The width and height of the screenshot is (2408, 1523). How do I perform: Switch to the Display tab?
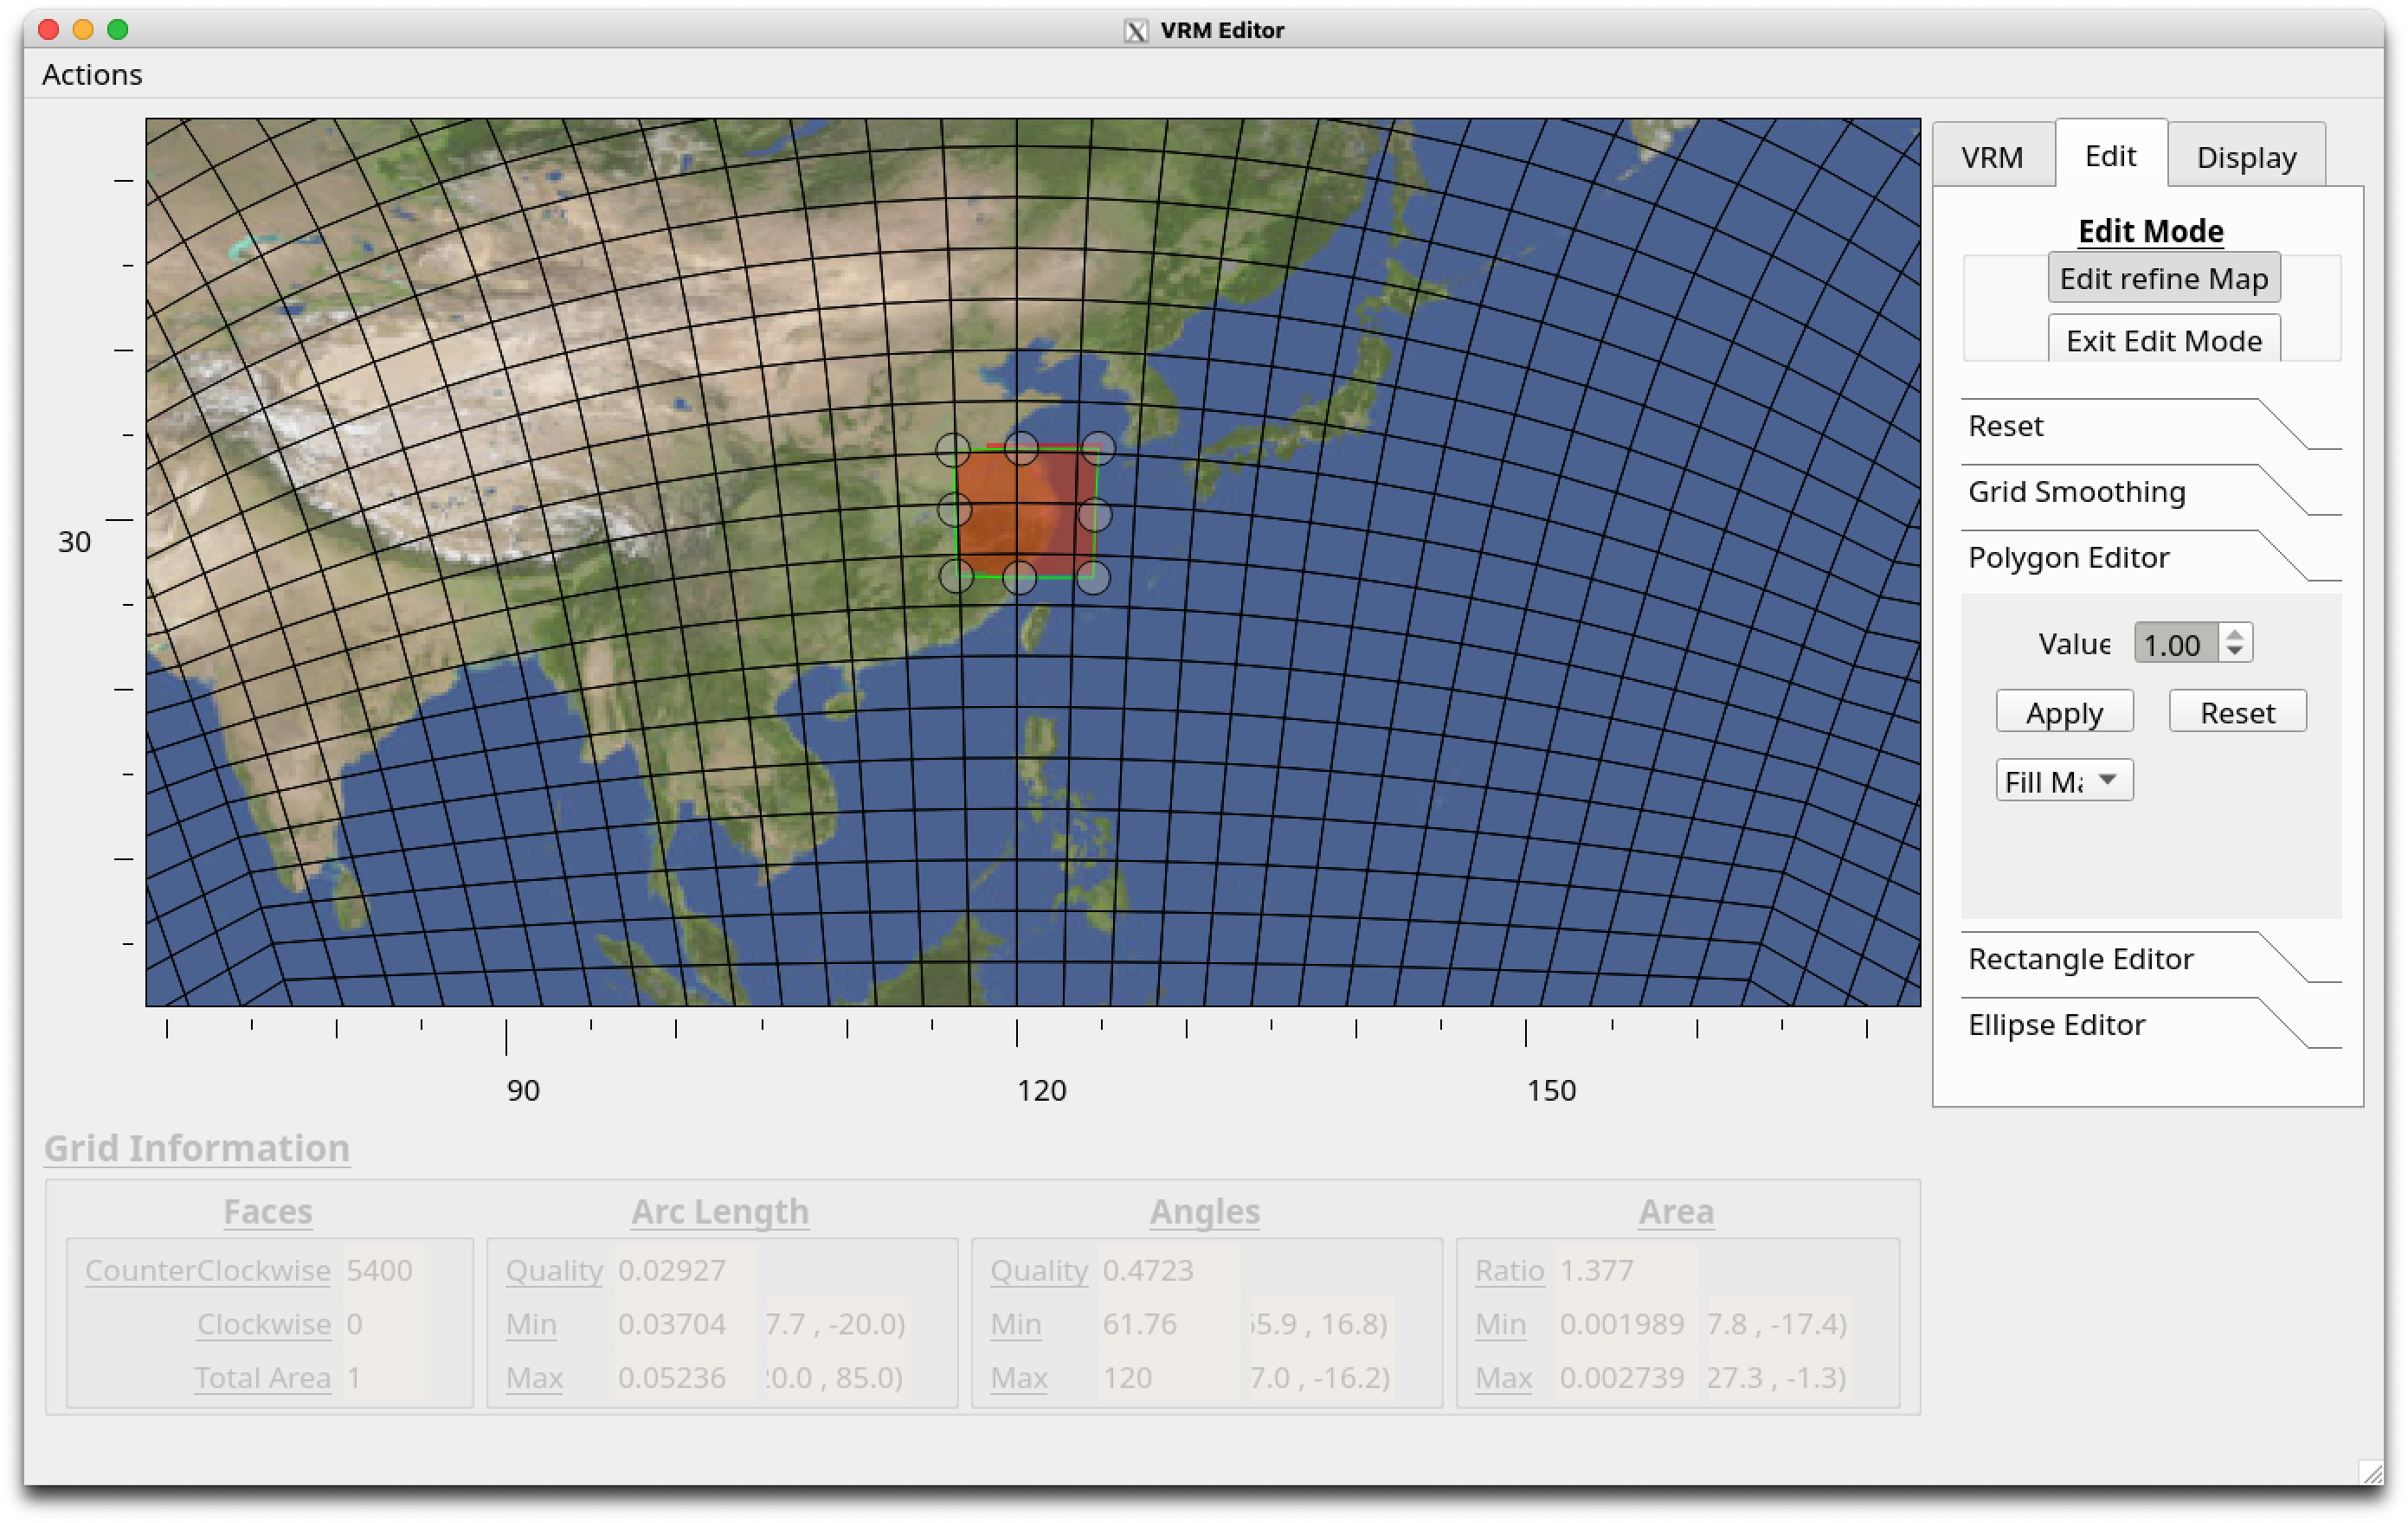(x=2245, y=157)
